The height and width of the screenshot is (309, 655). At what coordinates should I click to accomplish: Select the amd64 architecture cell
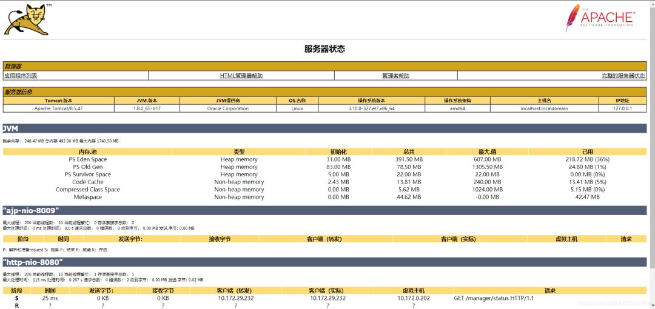(x=457, y=108)
